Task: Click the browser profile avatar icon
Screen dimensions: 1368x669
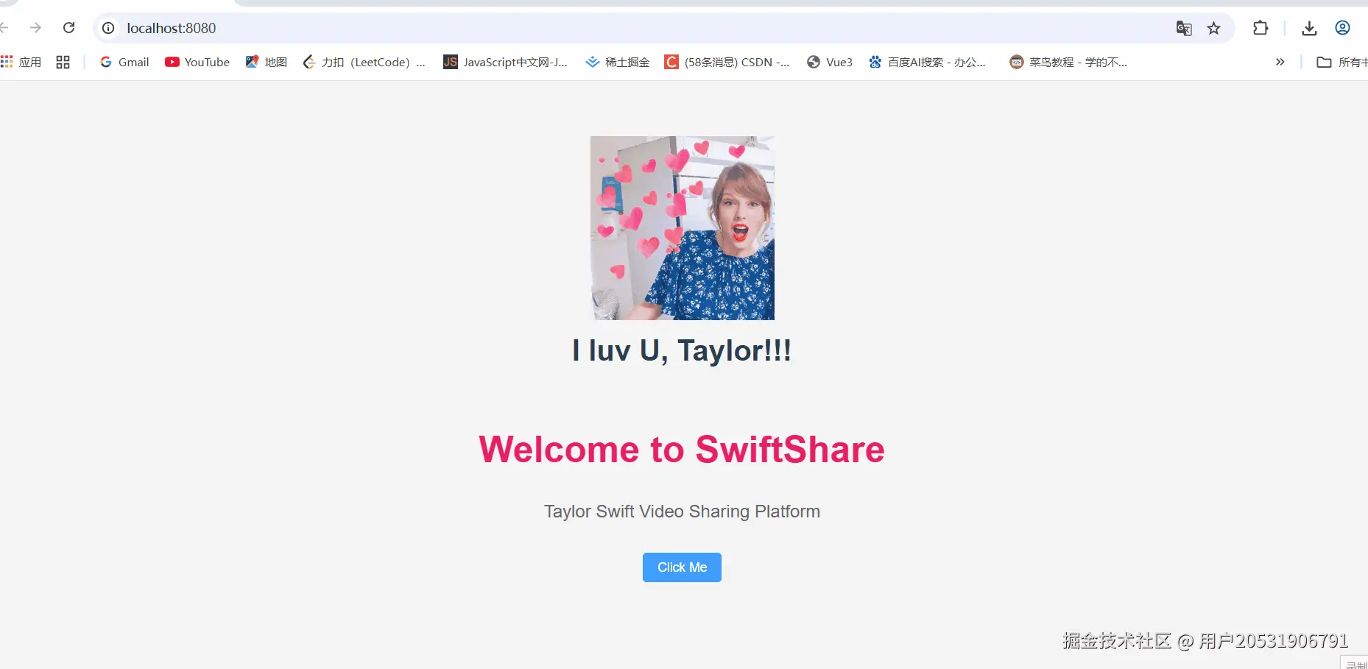Action: (x=1343, y=28)
